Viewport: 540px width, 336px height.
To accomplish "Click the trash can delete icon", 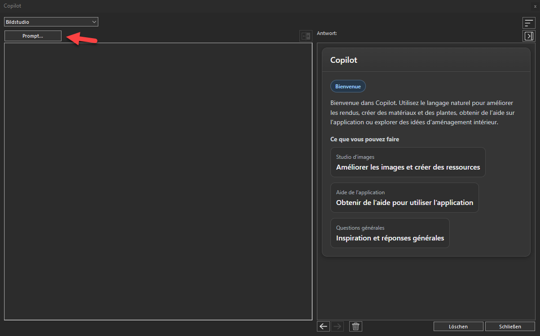I will (356, 327).
